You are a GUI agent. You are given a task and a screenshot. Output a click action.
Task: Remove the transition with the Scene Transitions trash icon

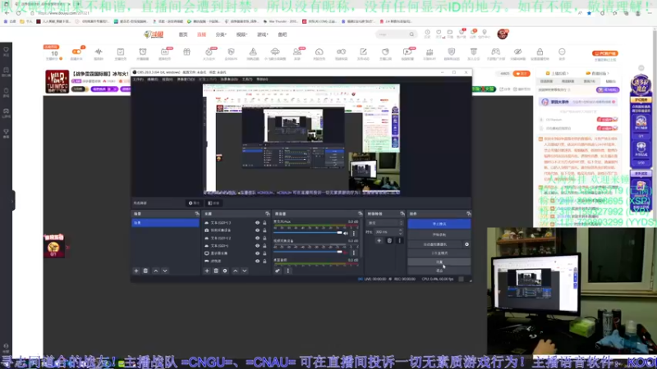point(389,240)
